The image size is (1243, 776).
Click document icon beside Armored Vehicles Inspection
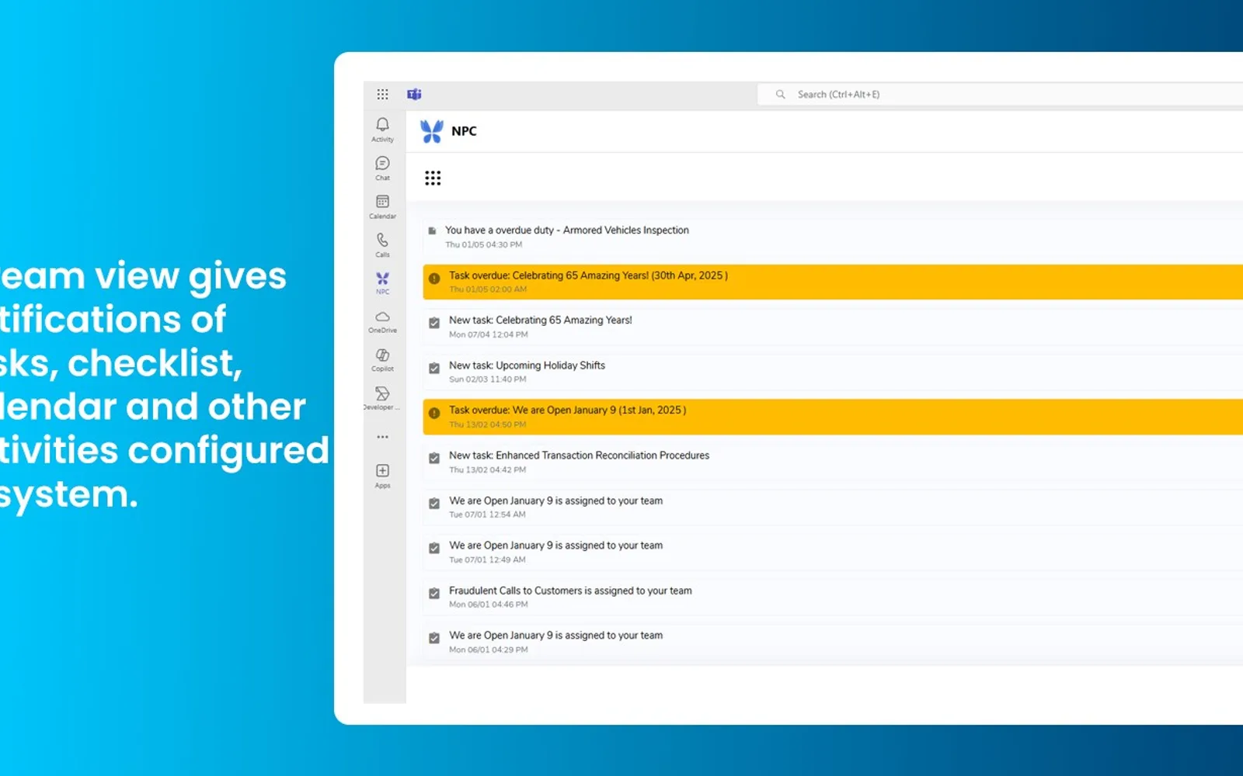[432, 230]
